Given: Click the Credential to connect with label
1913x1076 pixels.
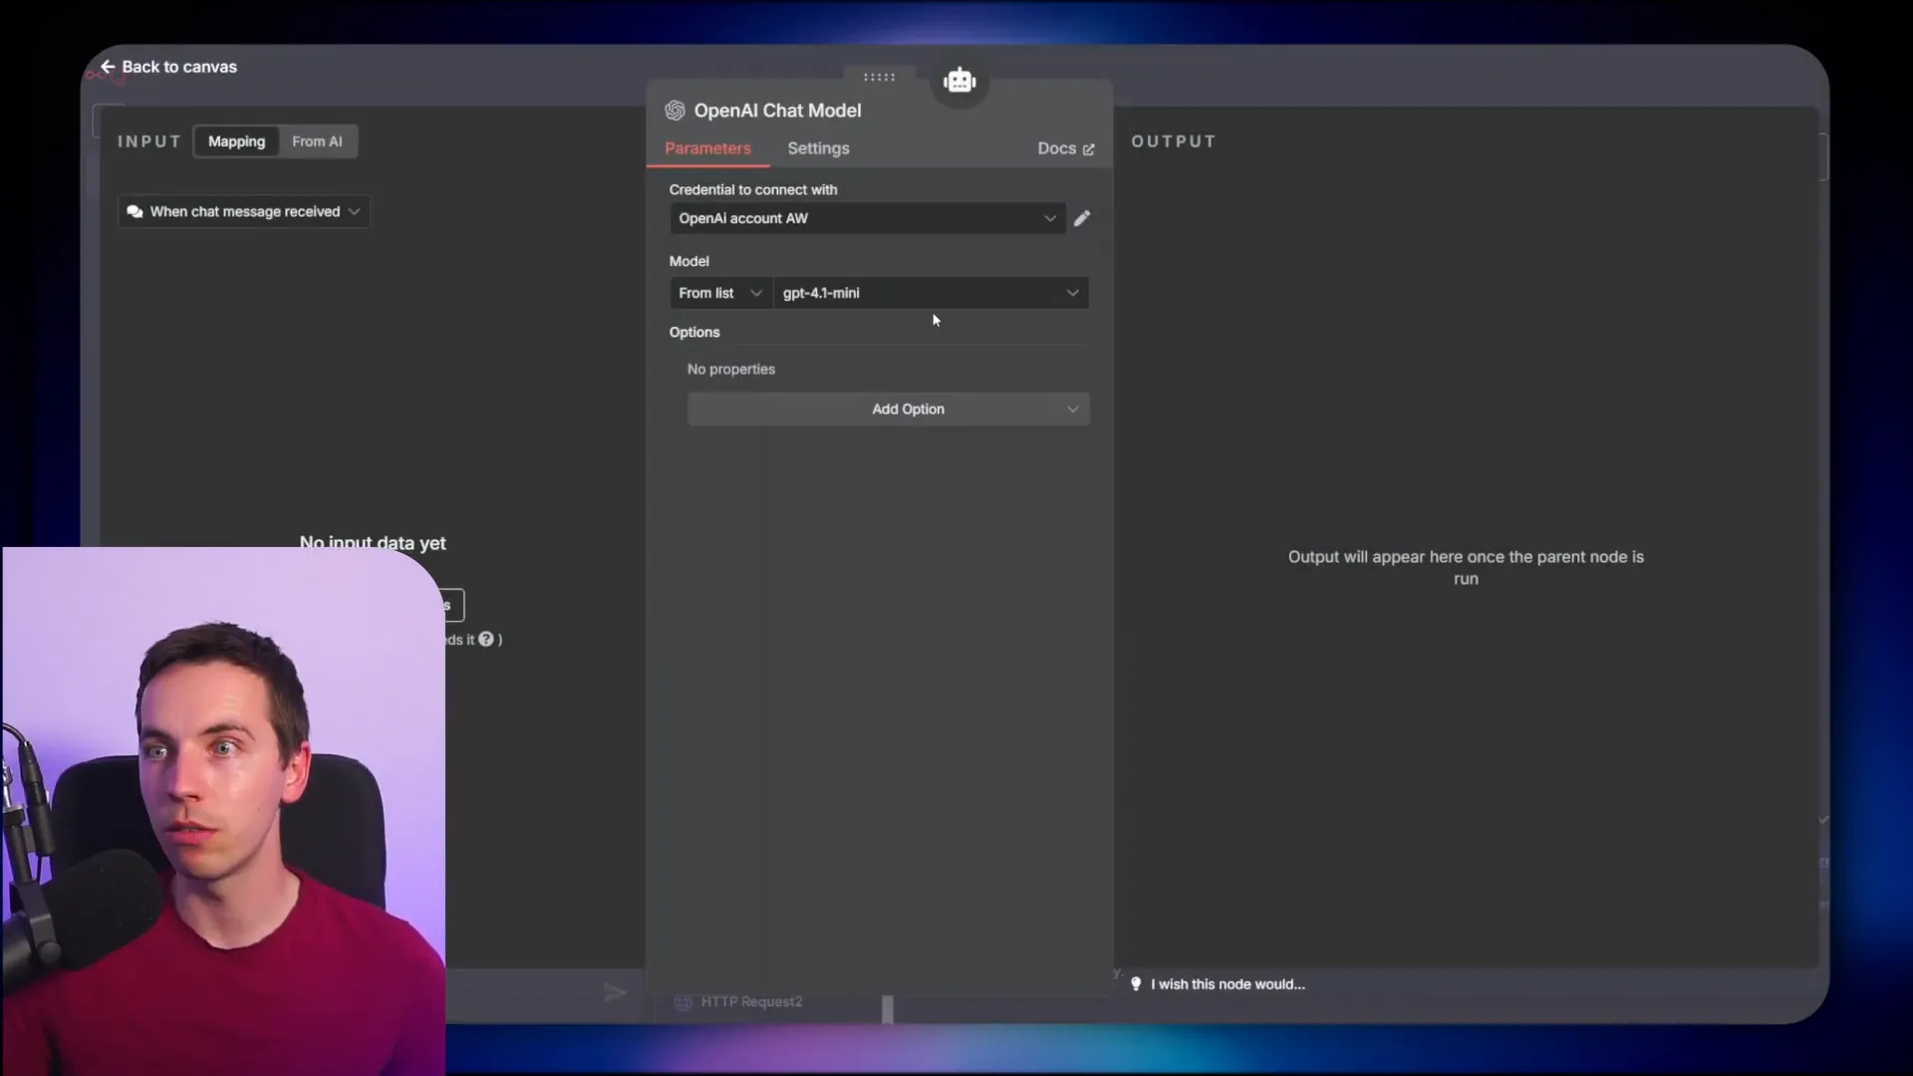Looking at the screenshot, I should [752, 189].
